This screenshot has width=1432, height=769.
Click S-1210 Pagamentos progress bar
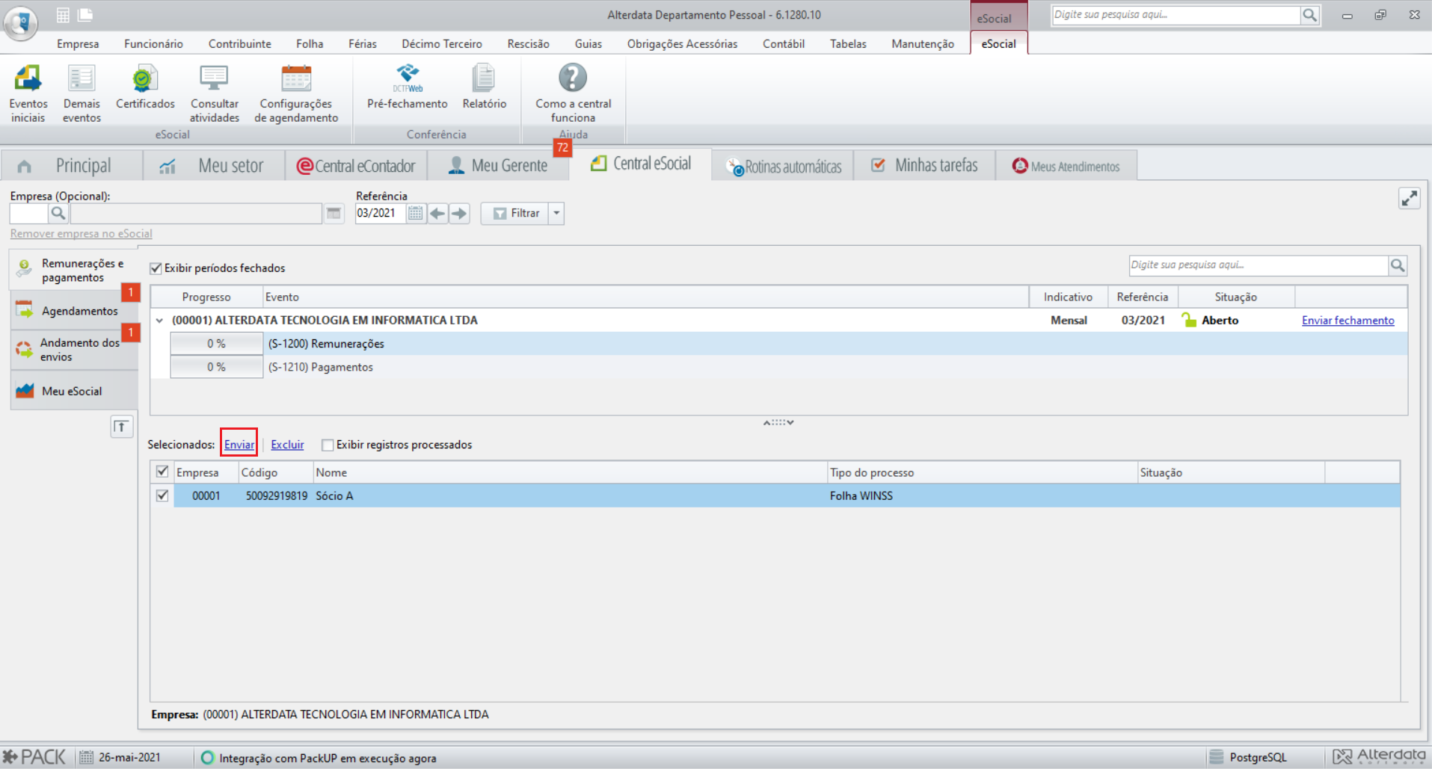coord(216,367)
